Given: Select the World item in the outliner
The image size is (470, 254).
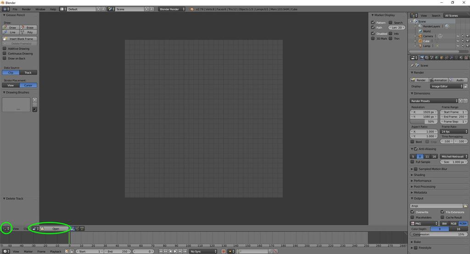Looking at the screenshot, I should coord(426,31).
